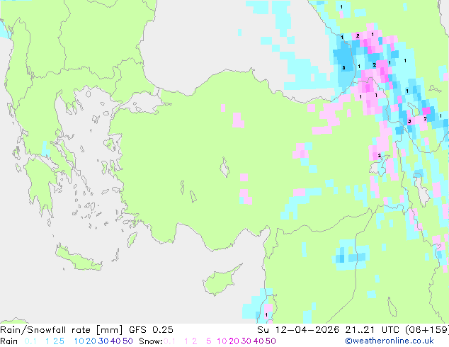This screenshot has width=449, height=347.
Task: Pick the Rain legend value 50
Action: (x=127, y=341)
